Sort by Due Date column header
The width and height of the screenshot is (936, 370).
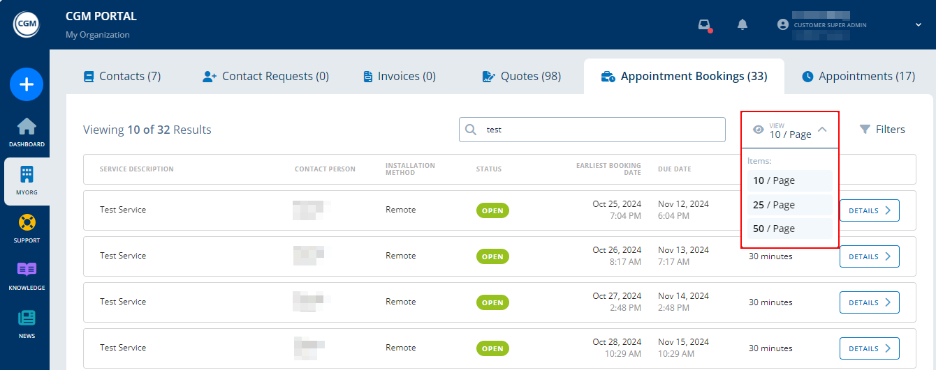coord(675,169)
